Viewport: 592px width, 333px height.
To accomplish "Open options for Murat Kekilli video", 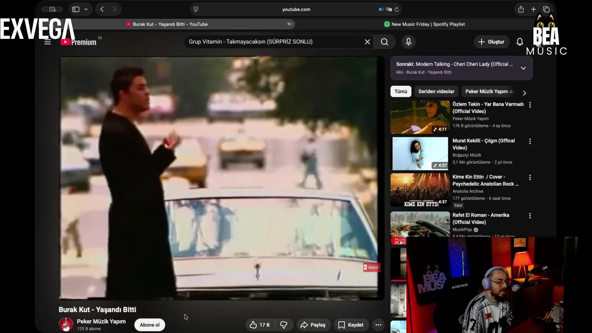I will [530, 142].
